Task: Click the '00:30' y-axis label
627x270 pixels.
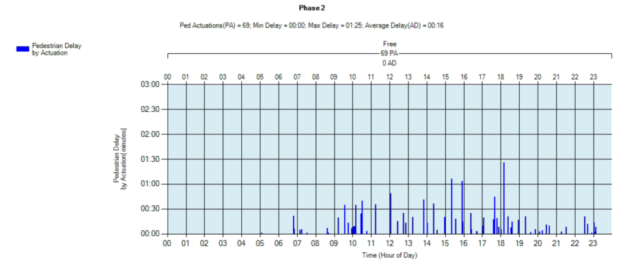Action: click(149, 209)
